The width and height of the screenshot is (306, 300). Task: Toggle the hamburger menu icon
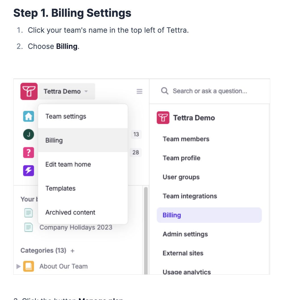[139, 91]
